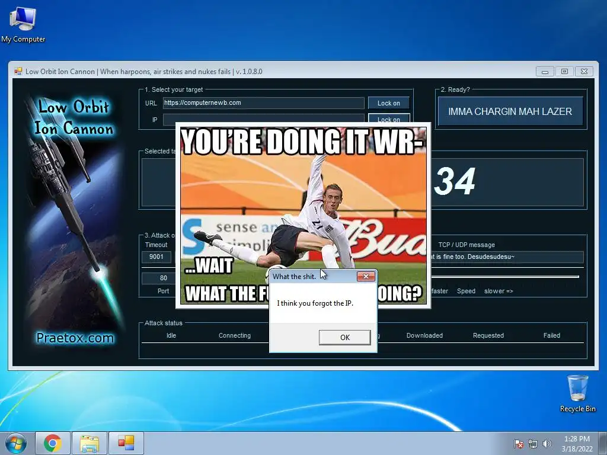The width and height of the screenshot is (607, 455).
Task: Click the TCP / UDP message label
Action: tap(467, 245)
